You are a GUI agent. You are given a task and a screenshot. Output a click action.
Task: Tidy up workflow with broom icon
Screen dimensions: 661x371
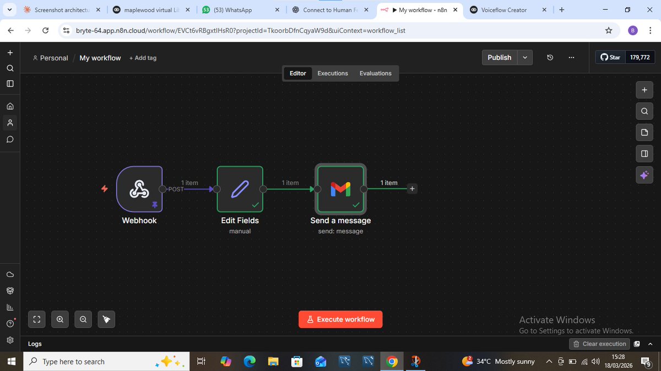(106, 319)
